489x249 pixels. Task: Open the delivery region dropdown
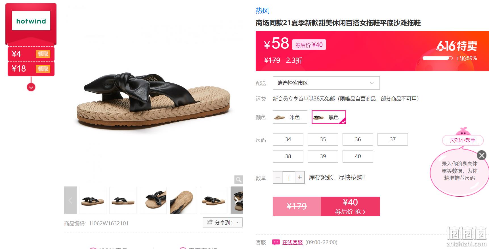[x=326, y=83]
